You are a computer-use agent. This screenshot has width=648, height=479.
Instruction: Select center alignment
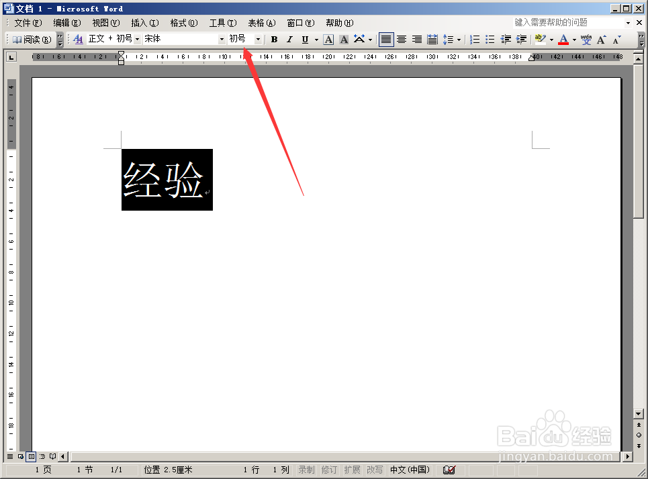402,39
